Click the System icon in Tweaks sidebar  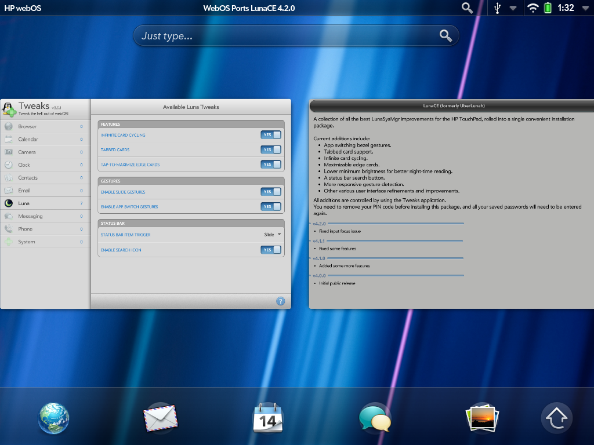[x=9, y=242]
